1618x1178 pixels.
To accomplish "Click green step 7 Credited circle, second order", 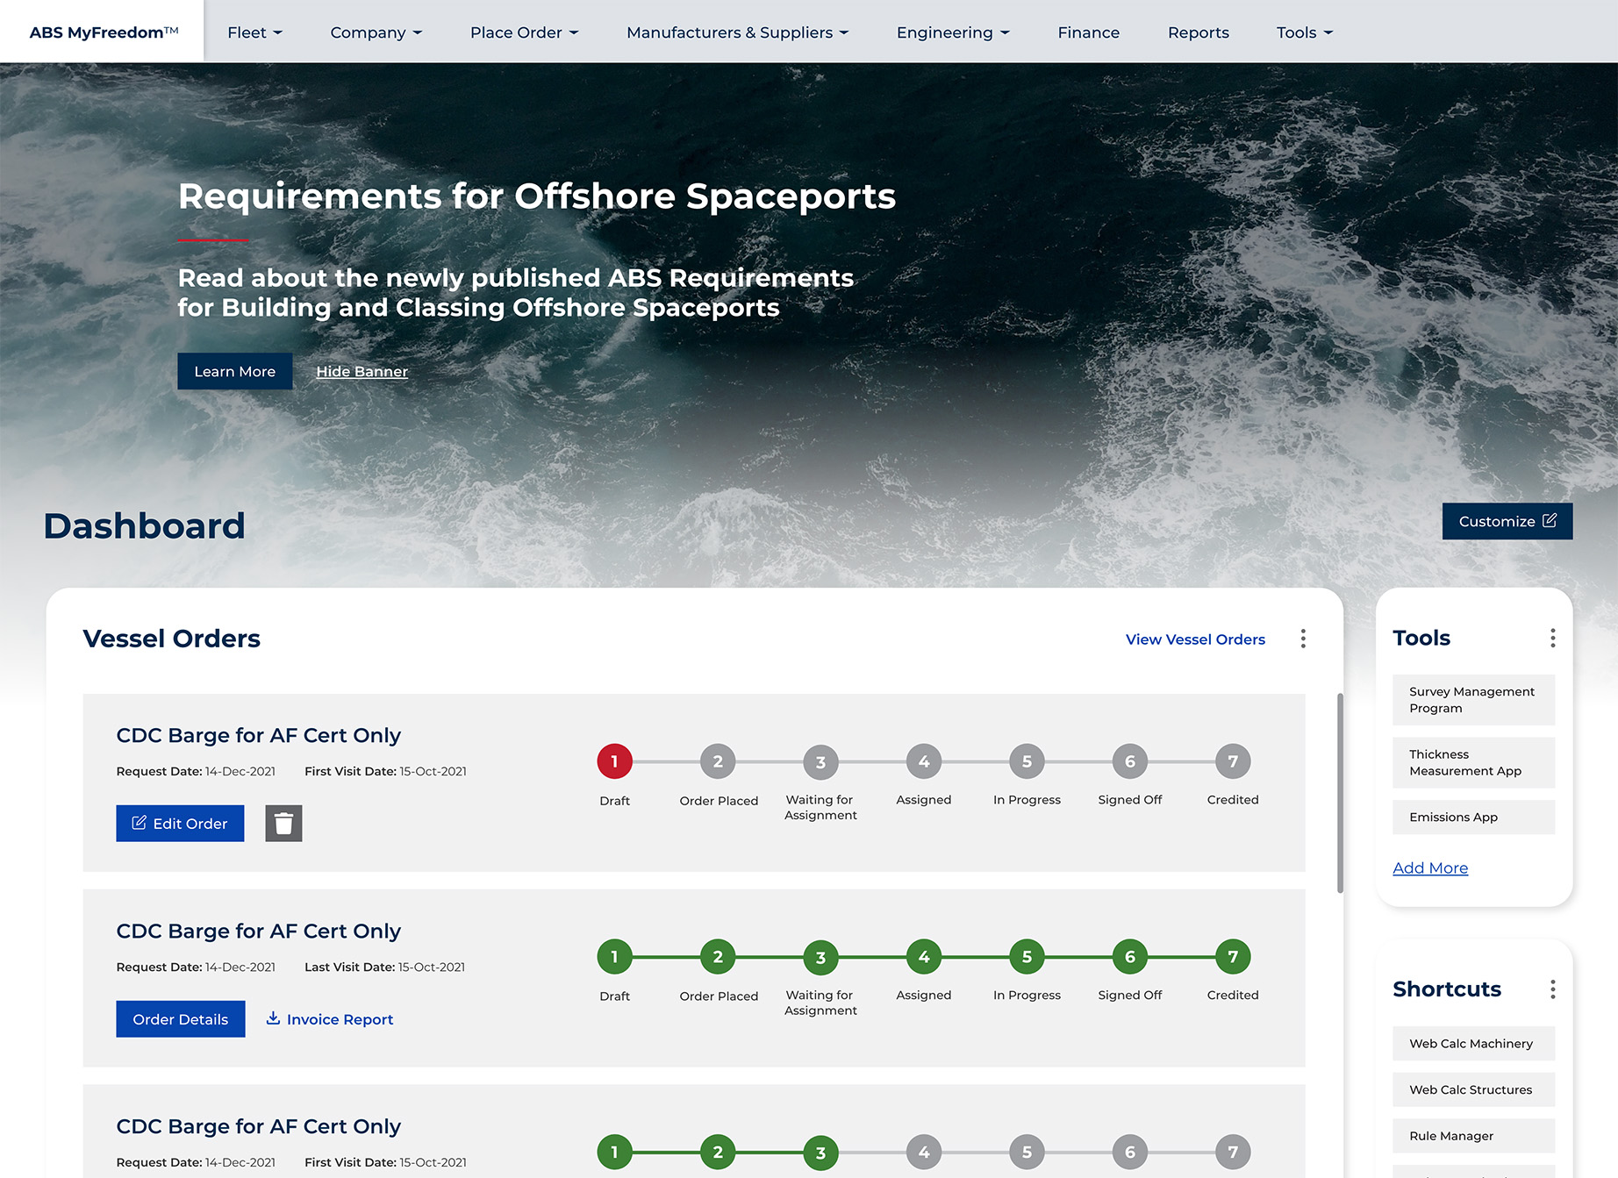I will click(x=1233, y=957).
